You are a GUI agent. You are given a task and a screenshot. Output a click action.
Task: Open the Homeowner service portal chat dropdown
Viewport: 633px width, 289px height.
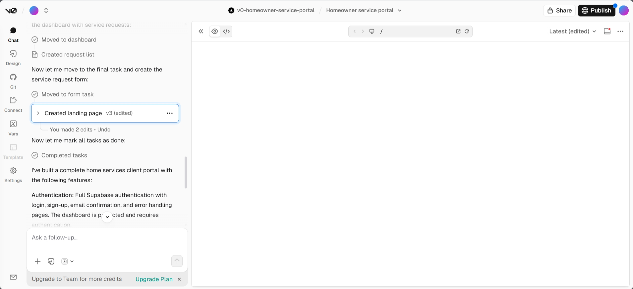coord(364,10)
